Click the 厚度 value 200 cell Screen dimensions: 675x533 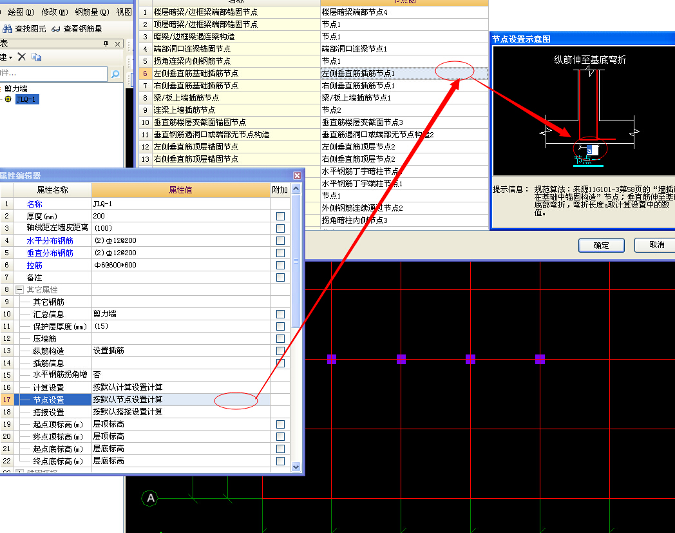point(181,216)
